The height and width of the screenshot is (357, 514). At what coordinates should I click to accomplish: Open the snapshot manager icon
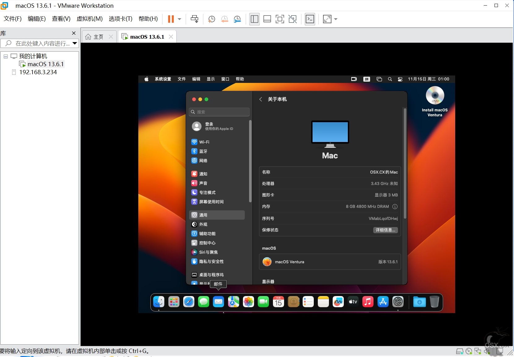click(x=237, y=19)
